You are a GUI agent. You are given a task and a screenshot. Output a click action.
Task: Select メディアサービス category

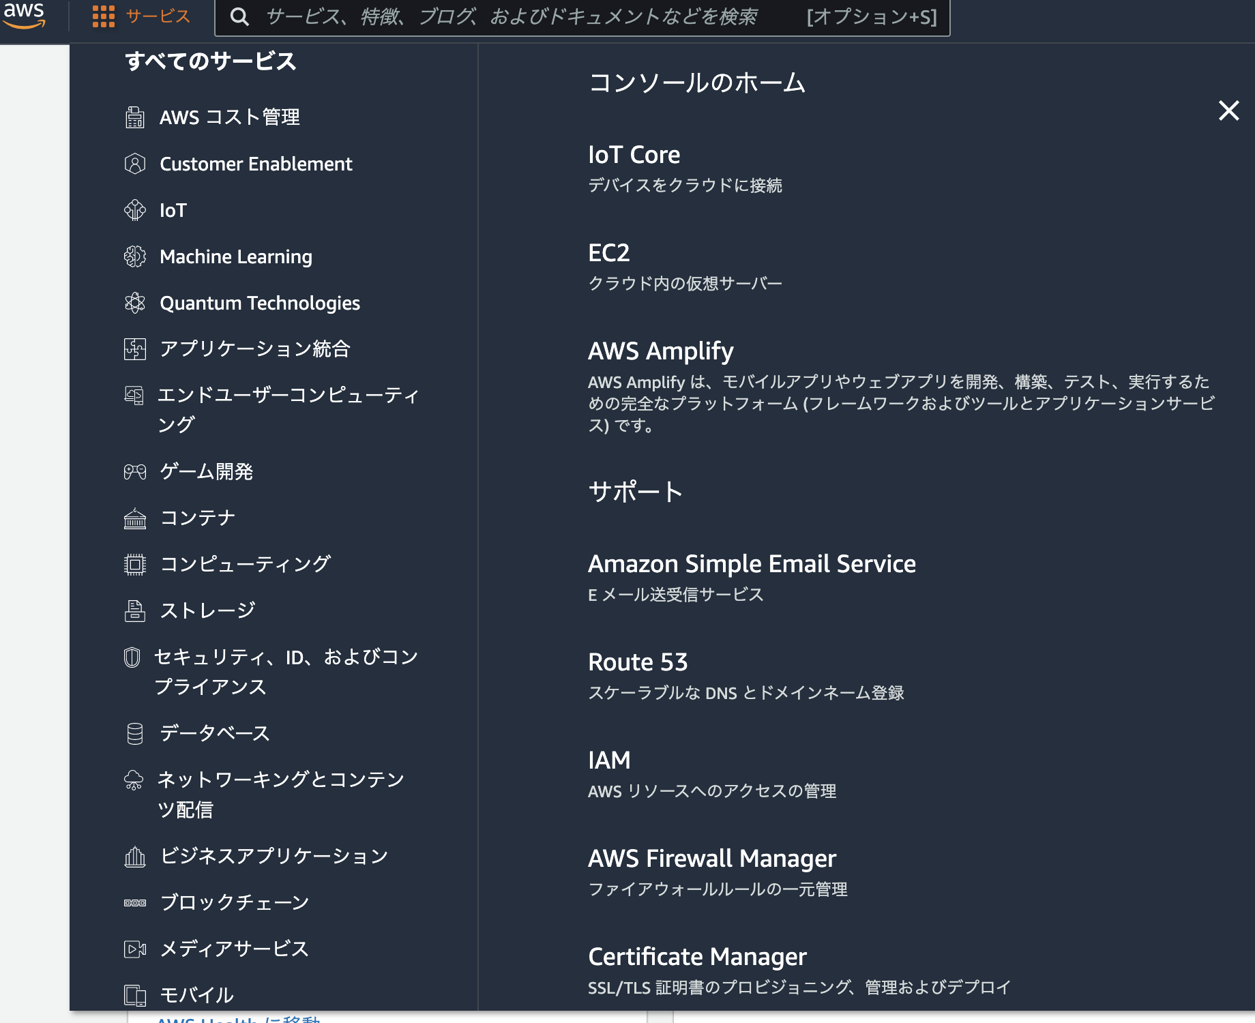tap(235, 949)
